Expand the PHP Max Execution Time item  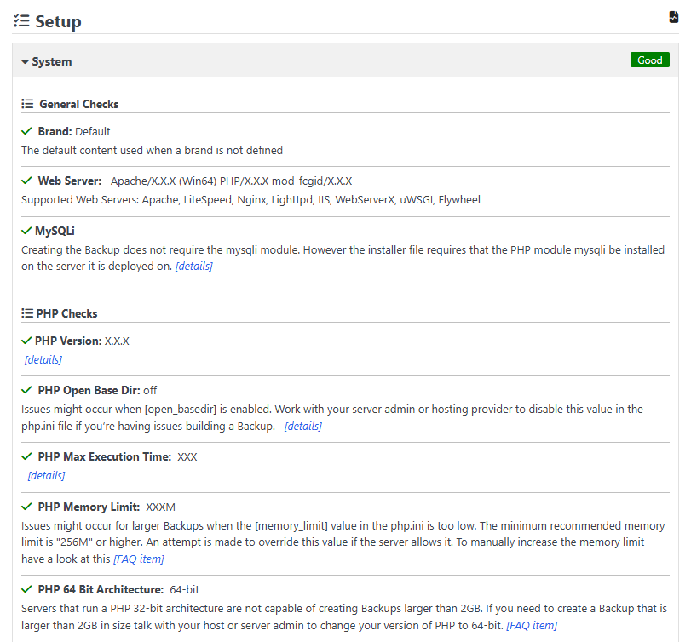[x=105, y=457]
